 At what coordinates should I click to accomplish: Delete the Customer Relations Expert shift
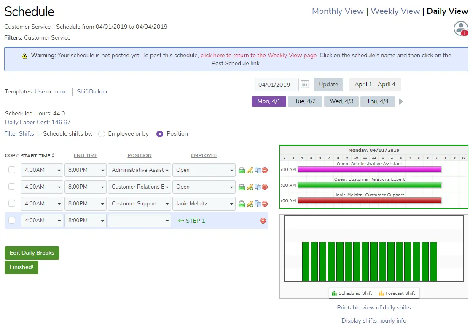tap(265, 187)
